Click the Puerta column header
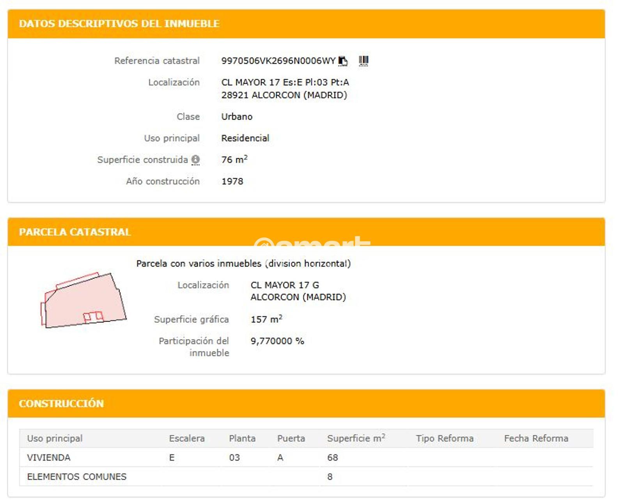Viewport: 624px width, 503px height. pos(291,438)
